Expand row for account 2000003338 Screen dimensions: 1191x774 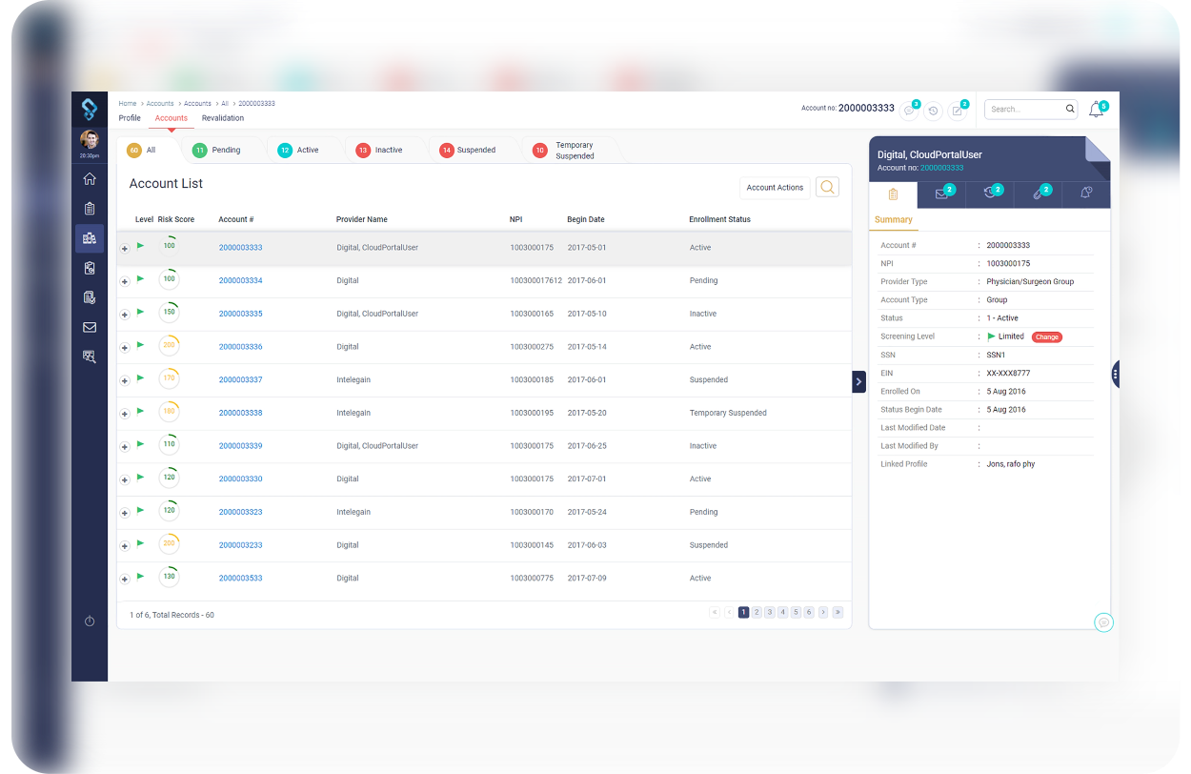125,414
